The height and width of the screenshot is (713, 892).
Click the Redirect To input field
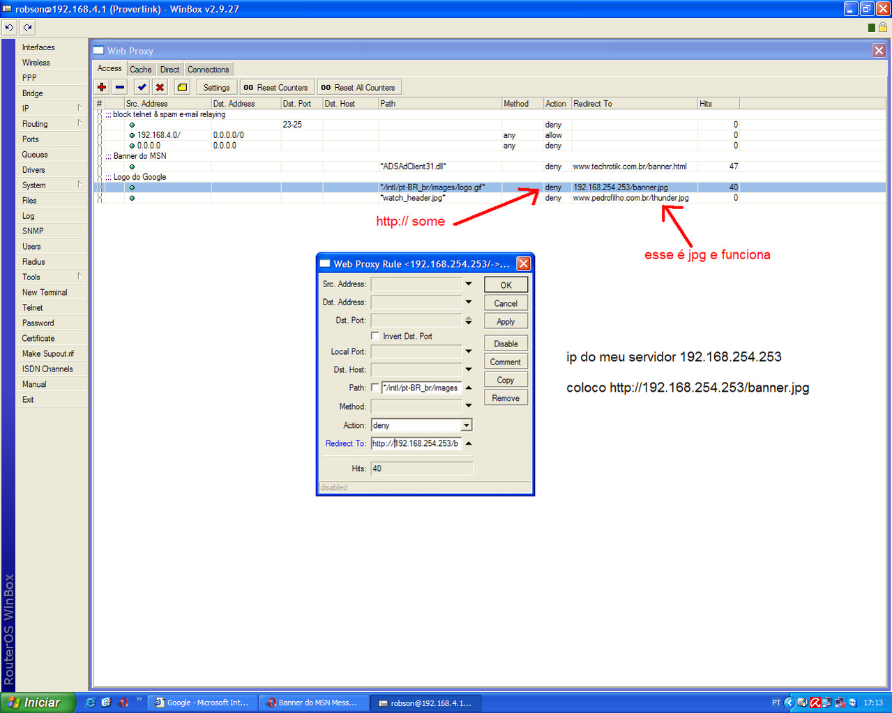coord(416,443)
